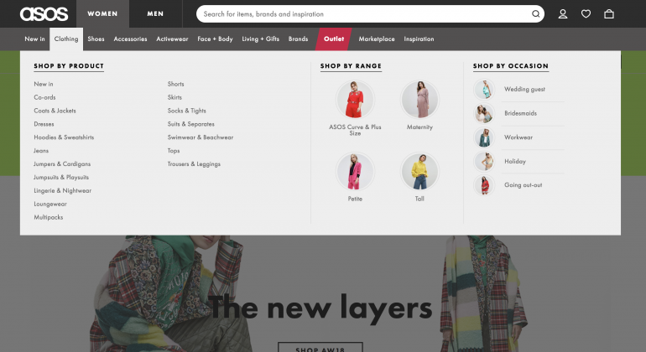Image resolution: width=646 pixels, height=352 pixels.
Task: Select the Tall range image
Action: click(x=419, y=172)
